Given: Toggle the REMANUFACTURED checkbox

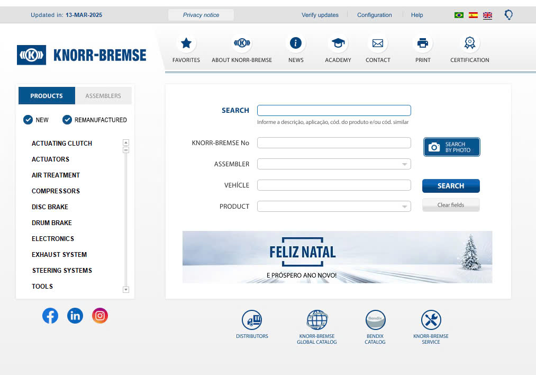Looking at the screenshot, I should [x=67, y=120].
